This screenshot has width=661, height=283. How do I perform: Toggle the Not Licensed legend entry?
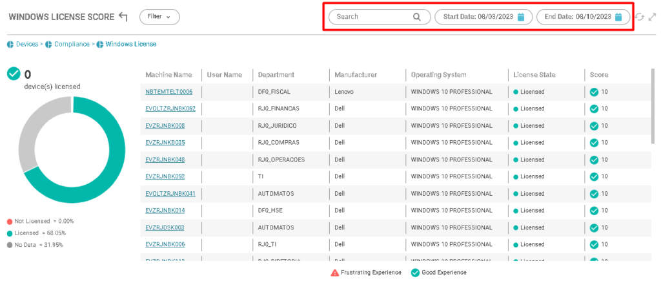(41, 221)
